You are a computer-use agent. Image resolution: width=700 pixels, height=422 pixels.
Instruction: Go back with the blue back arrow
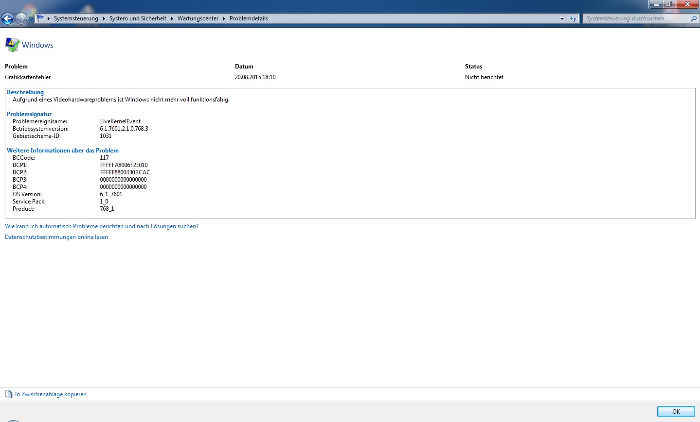click(7, 18)
